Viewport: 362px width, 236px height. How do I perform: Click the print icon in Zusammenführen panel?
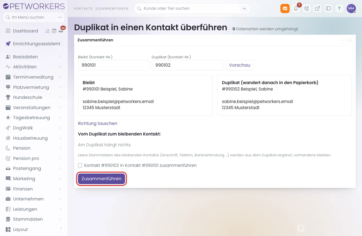coord(350,41)
